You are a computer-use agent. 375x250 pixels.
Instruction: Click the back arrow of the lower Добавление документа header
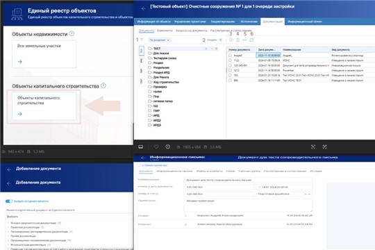(x=9, y=183)
